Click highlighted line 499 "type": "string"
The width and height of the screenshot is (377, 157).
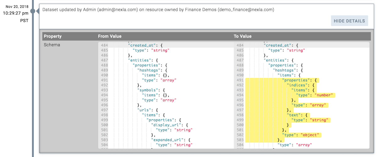310,120
